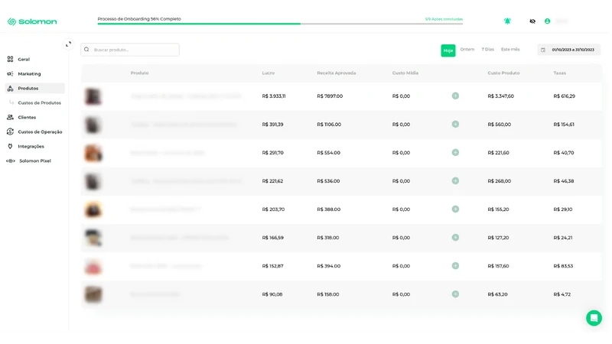
Task: Click the R$ 1106.00 revenue value
Action: pos(329,125)
